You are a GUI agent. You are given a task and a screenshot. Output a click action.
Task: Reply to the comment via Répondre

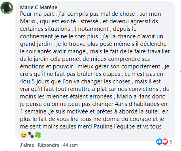click(x=49, y=145)
